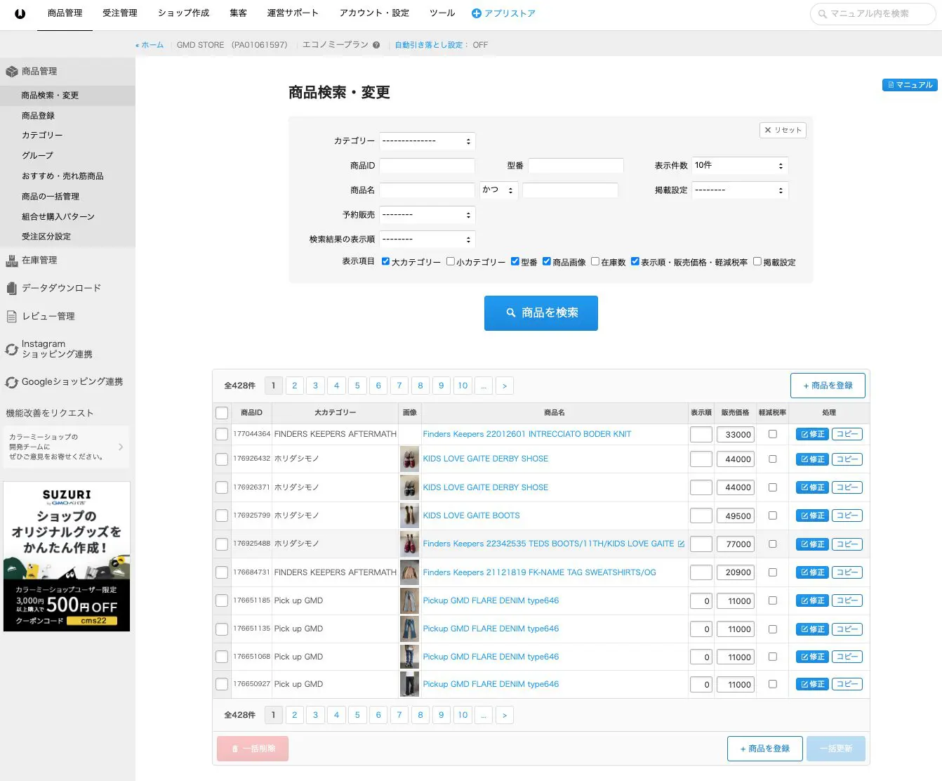Open the 検索結果の表示順 dropdown
Image resolution: width=942 pixels, height=781 pixels.
[427, 239]
